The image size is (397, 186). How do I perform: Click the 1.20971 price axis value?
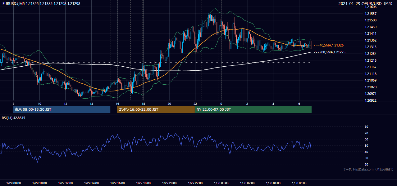click(x=371, y=94)
